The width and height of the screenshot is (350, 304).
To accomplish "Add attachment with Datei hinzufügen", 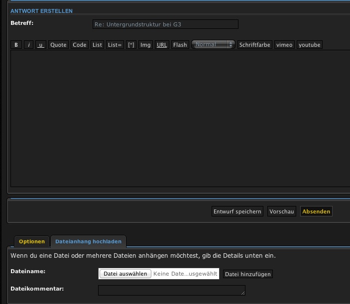I will 248,274.
